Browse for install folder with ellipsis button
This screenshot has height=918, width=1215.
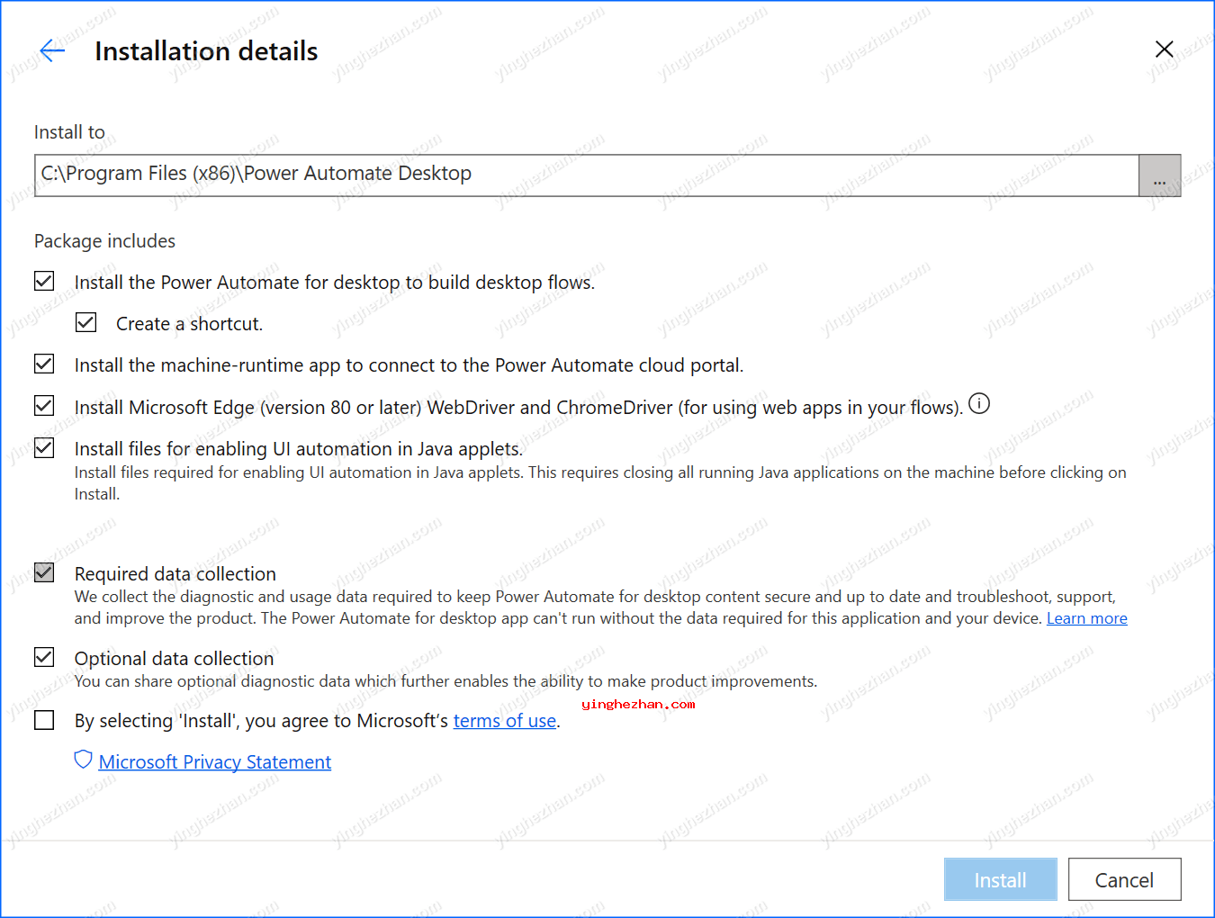(1159, 175)
